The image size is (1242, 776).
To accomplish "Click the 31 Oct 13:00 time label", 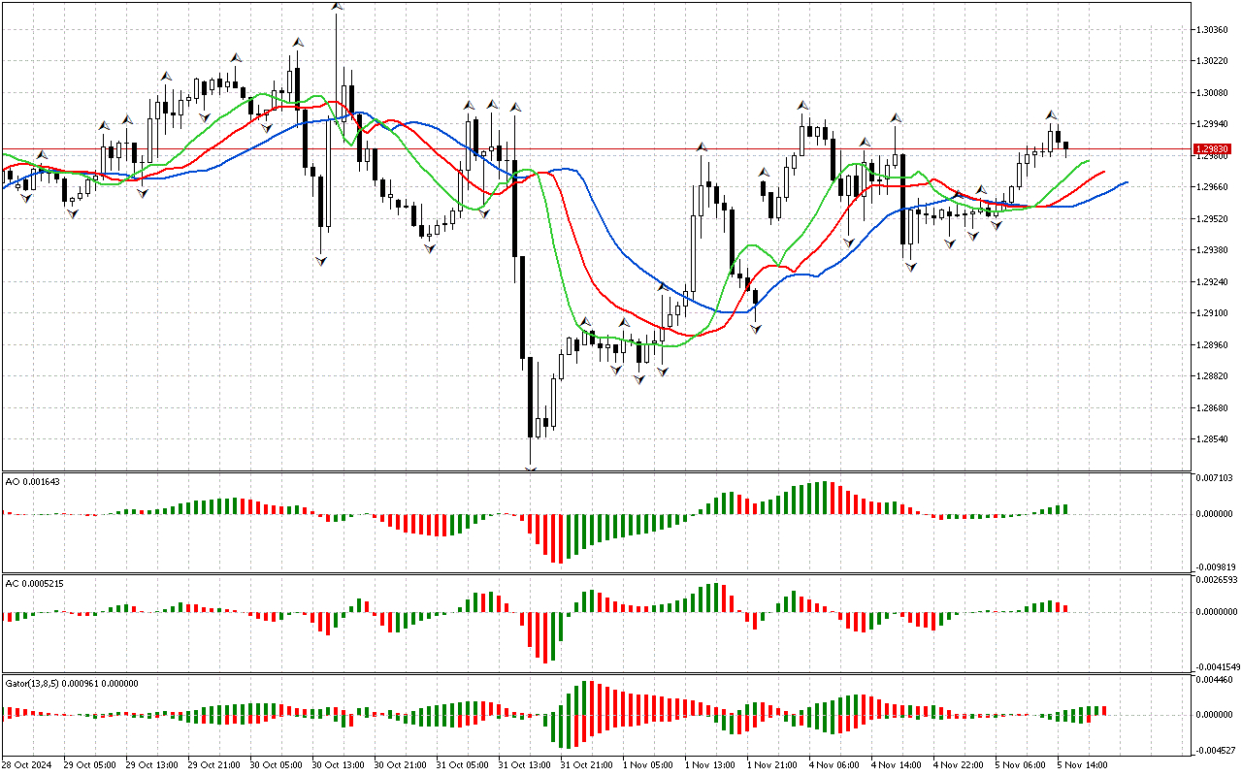I will point(523,764).
